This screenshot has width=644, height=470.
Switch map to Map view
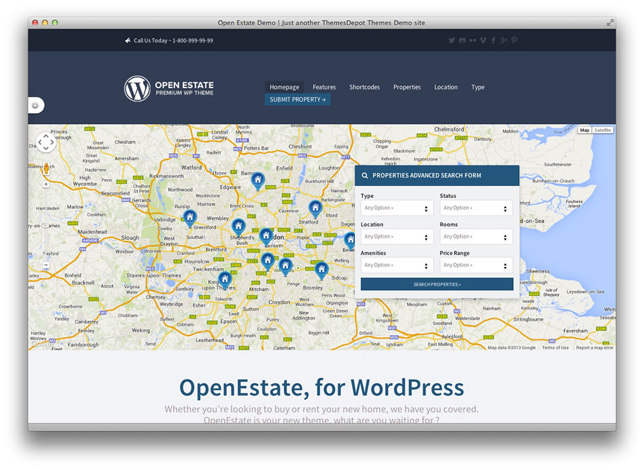(x=585, y=130)
